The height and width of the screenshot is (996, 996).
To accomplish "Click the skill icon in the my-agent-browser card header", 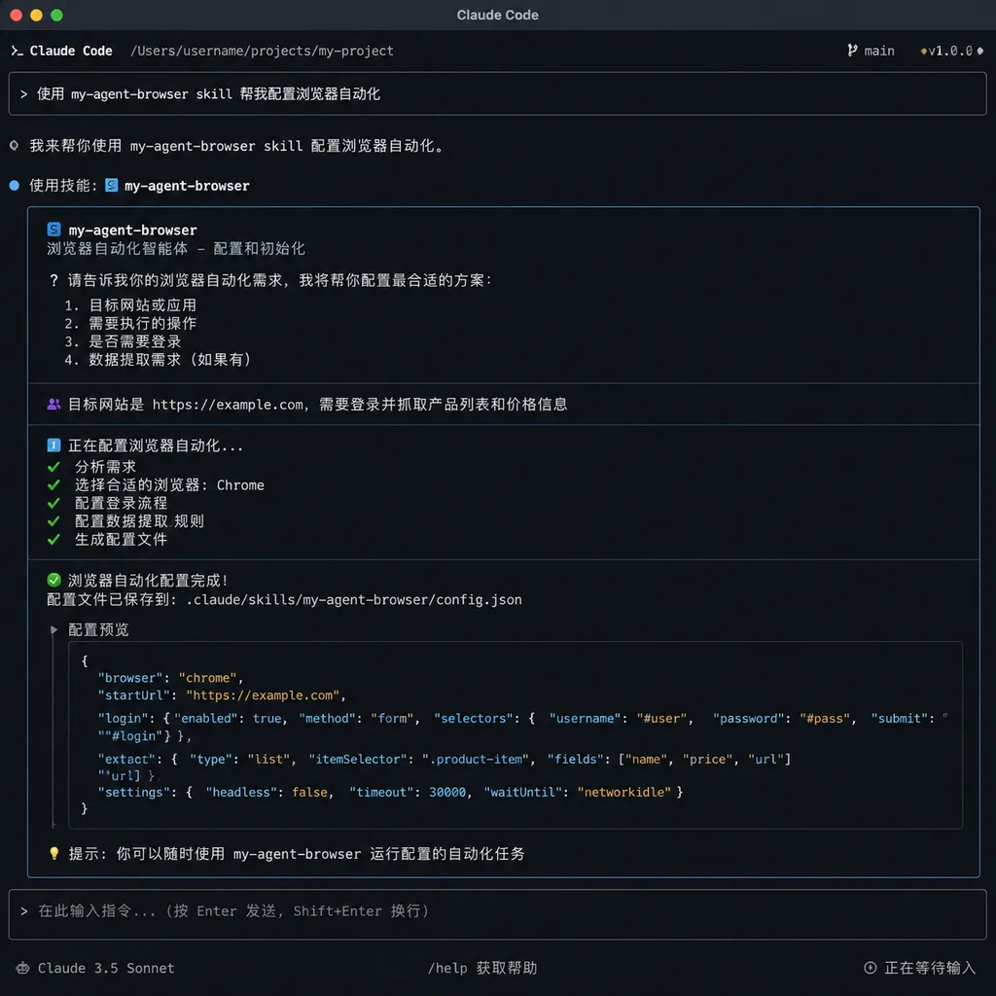I will 54,230.
